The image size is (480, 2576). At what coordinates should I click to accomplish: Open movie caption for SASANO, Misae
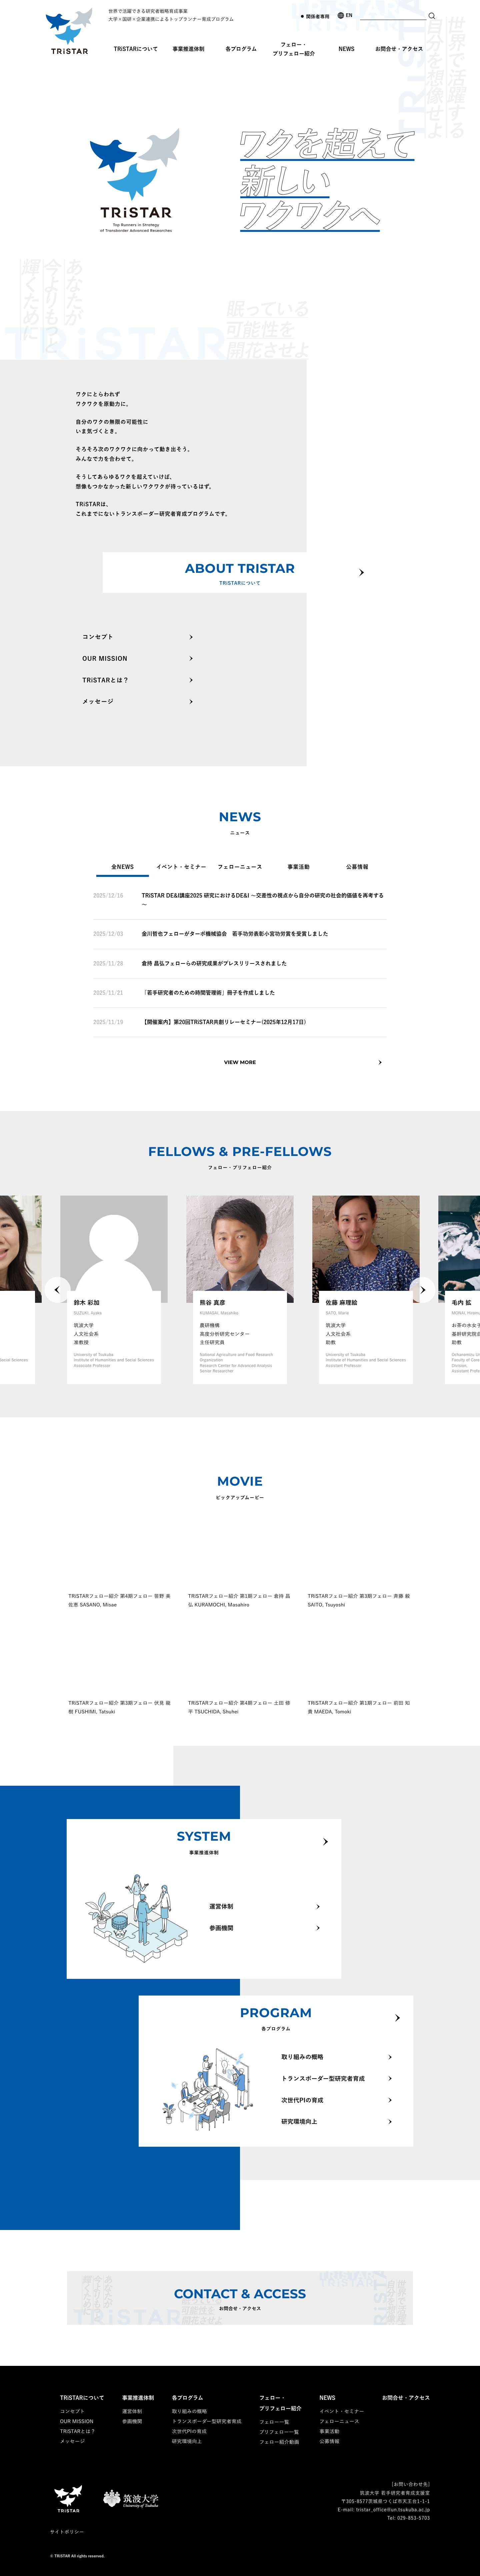point(120,1600)
